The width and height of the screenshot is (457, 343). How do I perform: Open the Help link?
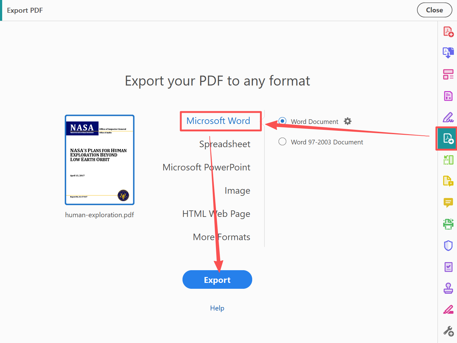[217, 308]
